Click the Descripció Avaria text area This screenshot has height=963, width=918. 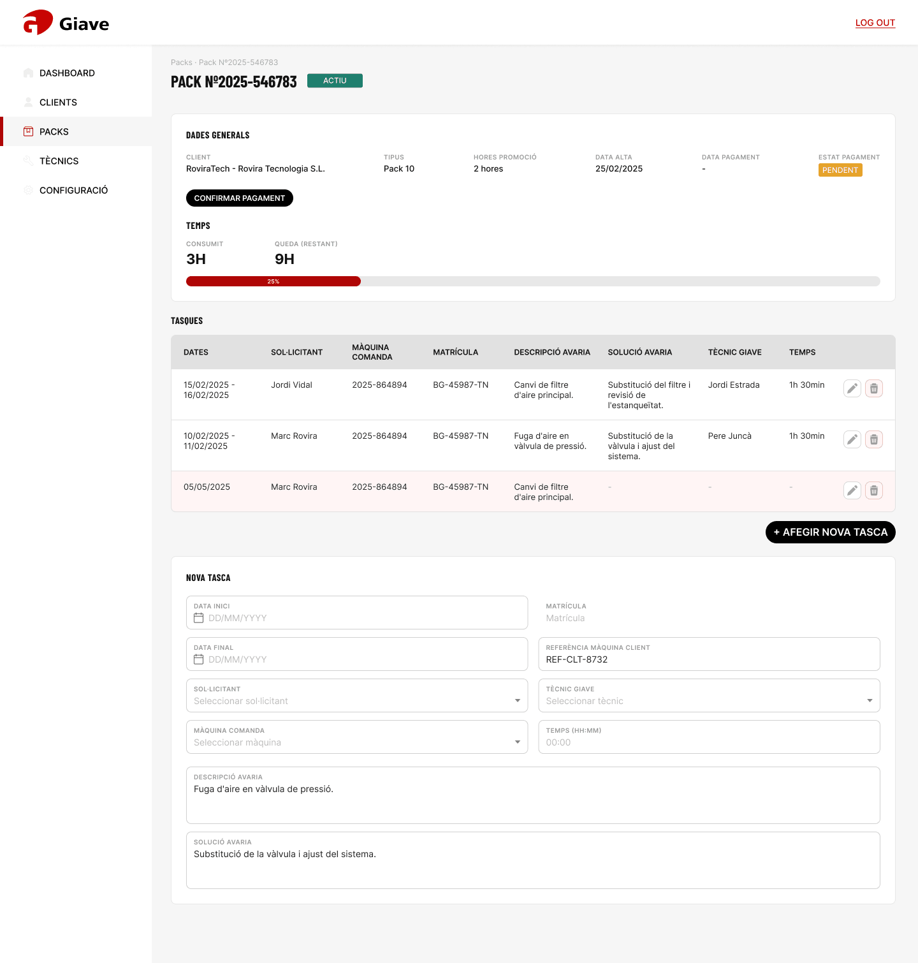tap(533, 795)
